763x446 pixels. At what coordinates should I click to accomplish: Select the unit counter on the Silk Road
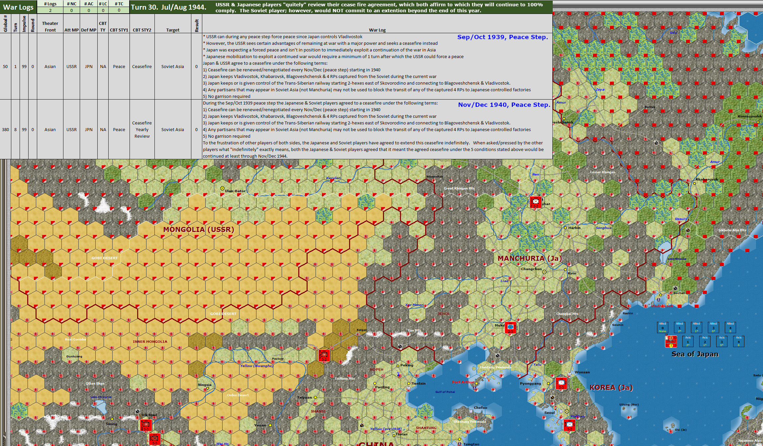[146, 425]
